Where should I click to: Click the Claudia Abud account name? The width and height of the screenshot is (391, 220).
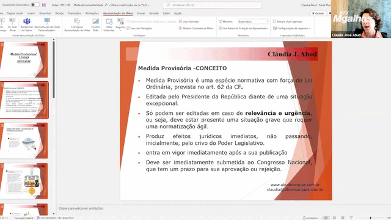316,5
